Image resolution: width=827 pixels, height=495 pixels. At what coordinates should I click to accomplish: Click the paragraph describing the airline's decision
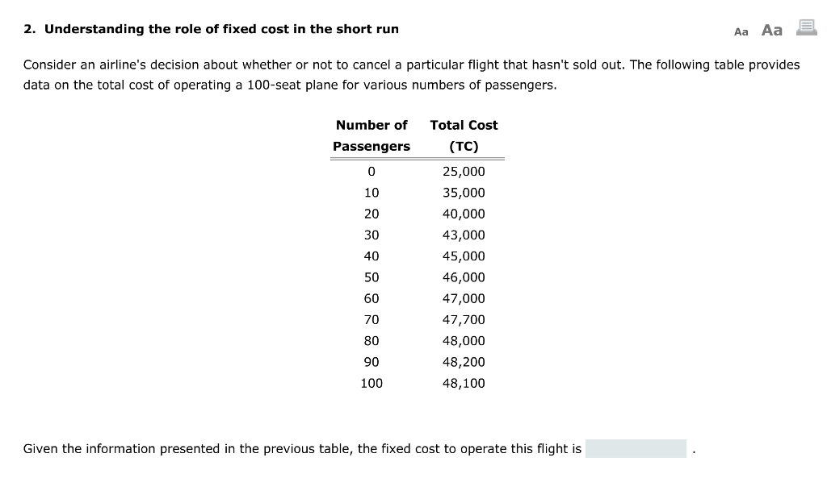point(412,74)
